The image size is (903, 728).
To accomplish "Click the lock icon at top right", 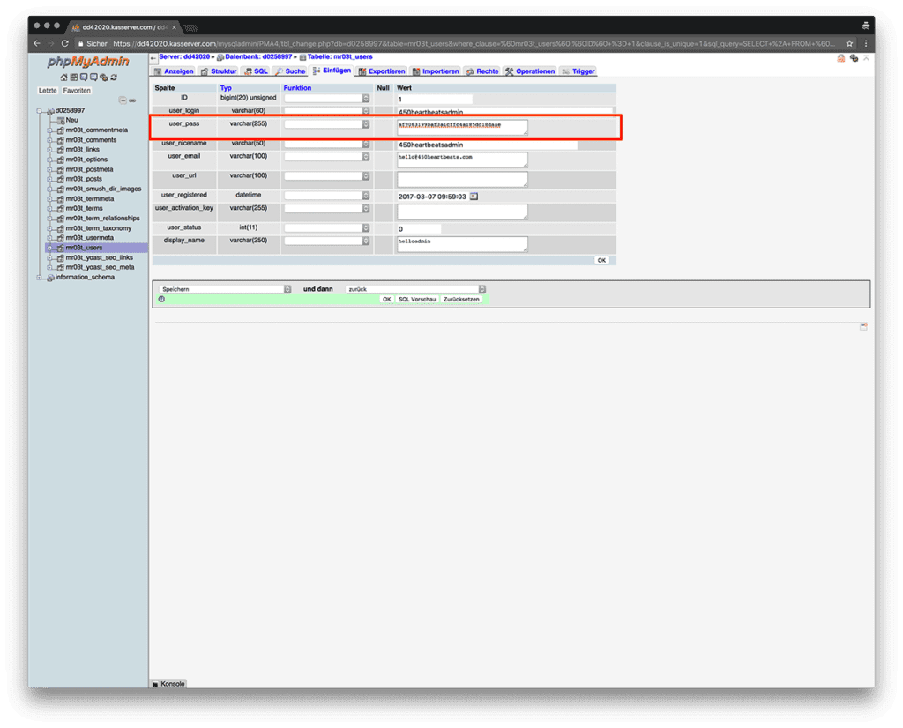I will point(841,58).
